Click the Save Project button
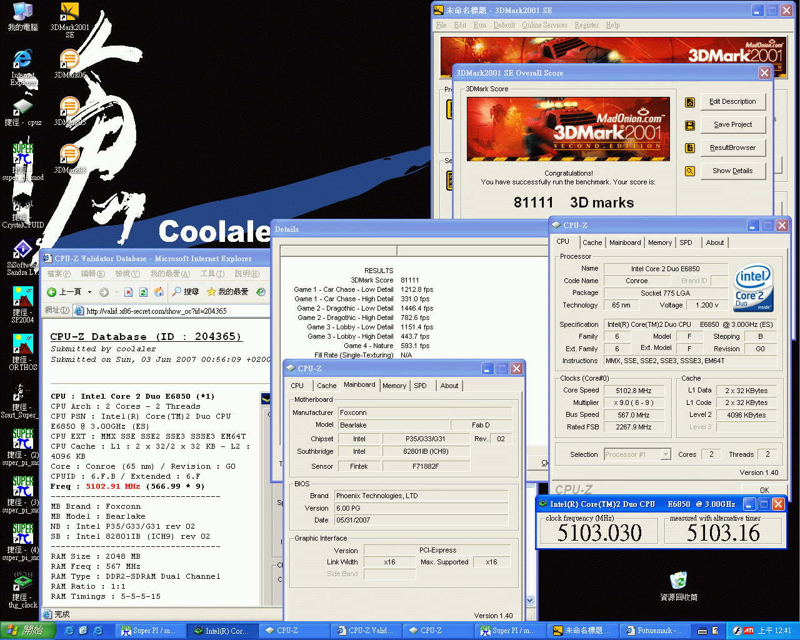Viewport: 800px width, 640px height. click(x=732, y=125)
